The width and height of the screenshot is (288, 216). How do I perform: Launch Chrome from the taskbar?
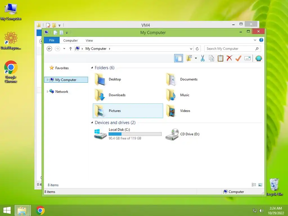point(40,210)
